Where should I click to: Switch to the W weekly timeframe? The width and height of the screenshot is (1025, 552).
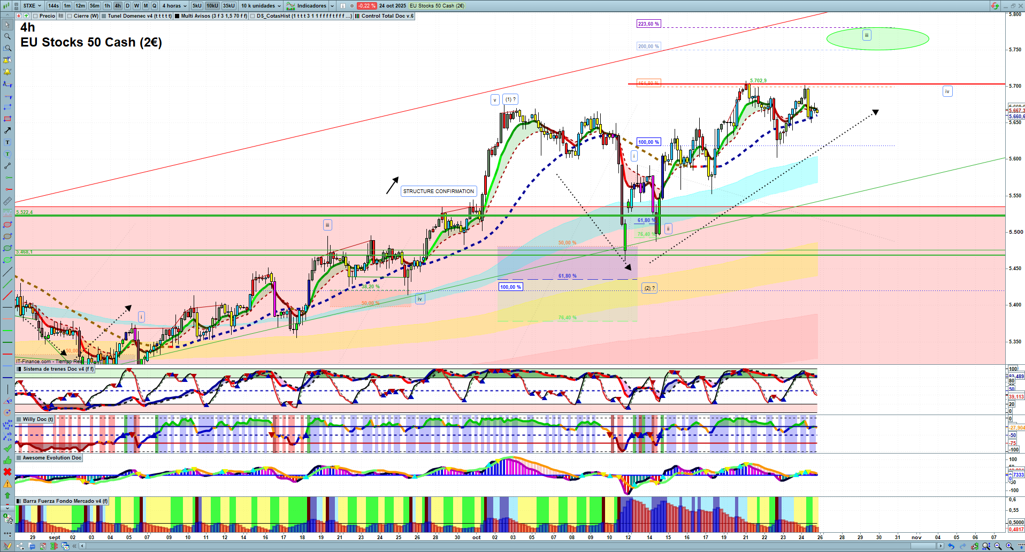[x=136, y=6]
